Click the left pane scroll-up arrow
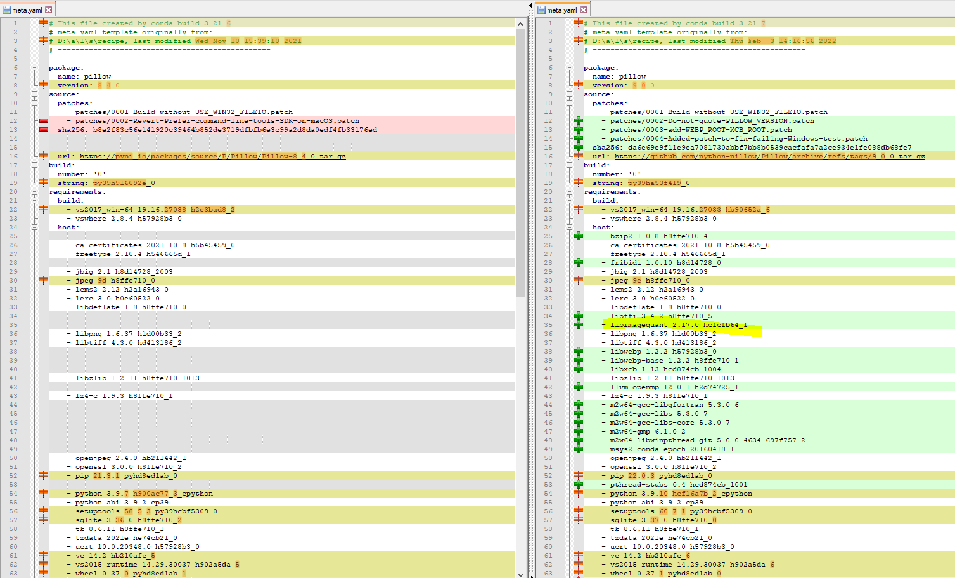 point(520,23)
